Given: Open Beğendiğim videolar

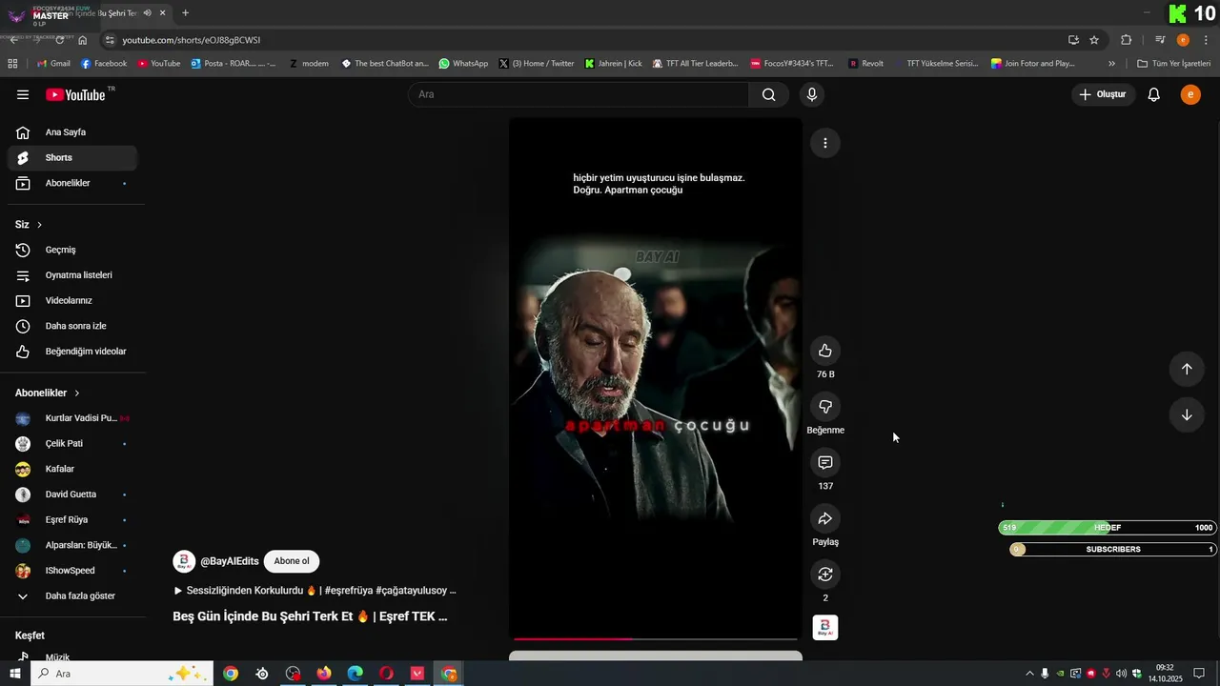Looking at the screenshot, I should (x=72, y=352).
